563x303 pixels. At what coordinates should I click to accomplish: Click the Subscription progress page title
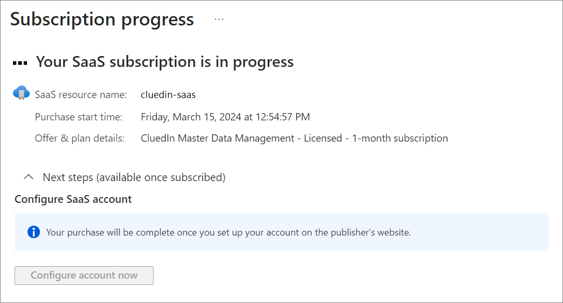tap(102, 19)
